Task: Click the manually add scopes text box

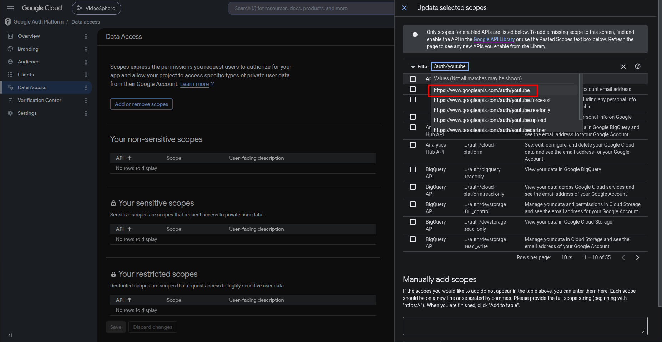Action: pos(525,326)
